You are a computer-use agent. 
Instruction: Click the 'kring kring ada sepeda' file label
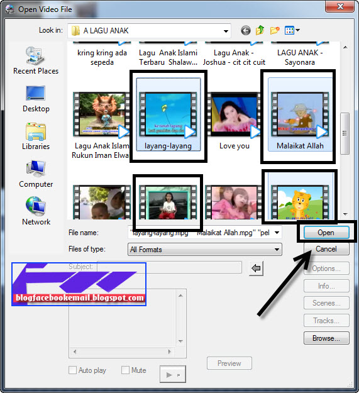click(102, 57)
